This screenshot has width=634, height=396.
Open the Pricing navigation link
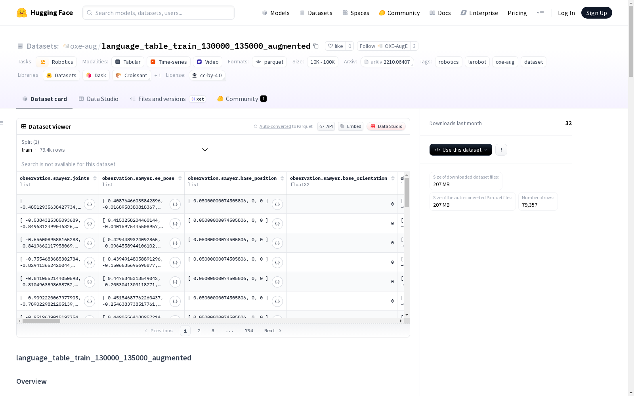[517, 13]
